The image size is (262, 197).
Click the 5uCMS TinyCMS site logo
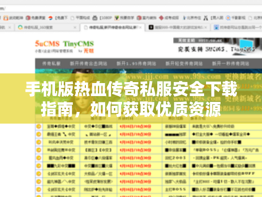[64, 46]
